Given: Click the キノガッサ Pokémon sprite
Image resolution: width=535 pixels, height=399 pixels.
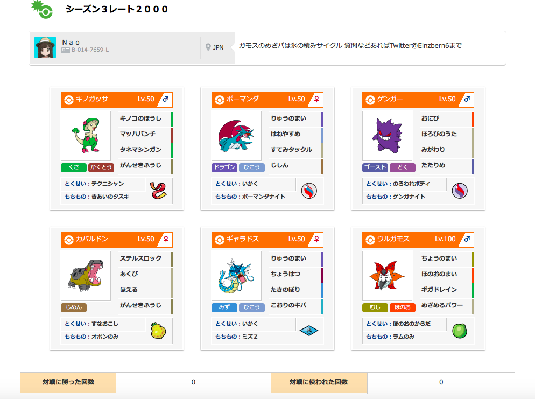Looking at the screenshot, I should pyautogui.click(x=86, y=136).
